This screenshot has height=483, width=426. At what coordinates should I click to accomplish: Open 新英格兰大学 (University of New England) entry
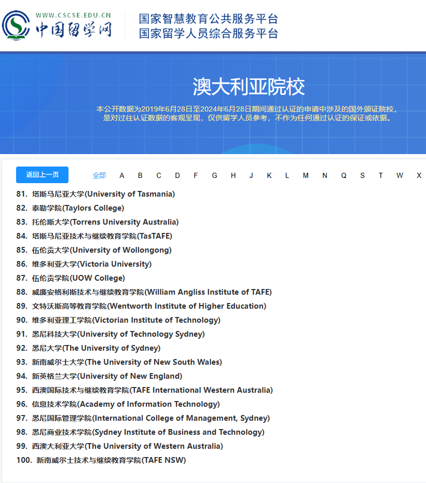tap(99, 377)
